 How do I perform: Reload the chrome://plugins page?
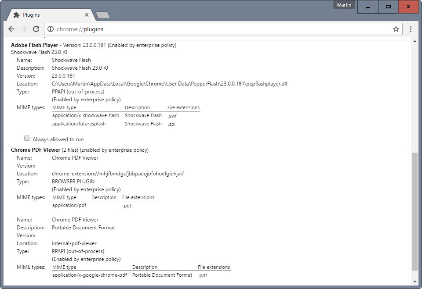click(x=36, y=29)
